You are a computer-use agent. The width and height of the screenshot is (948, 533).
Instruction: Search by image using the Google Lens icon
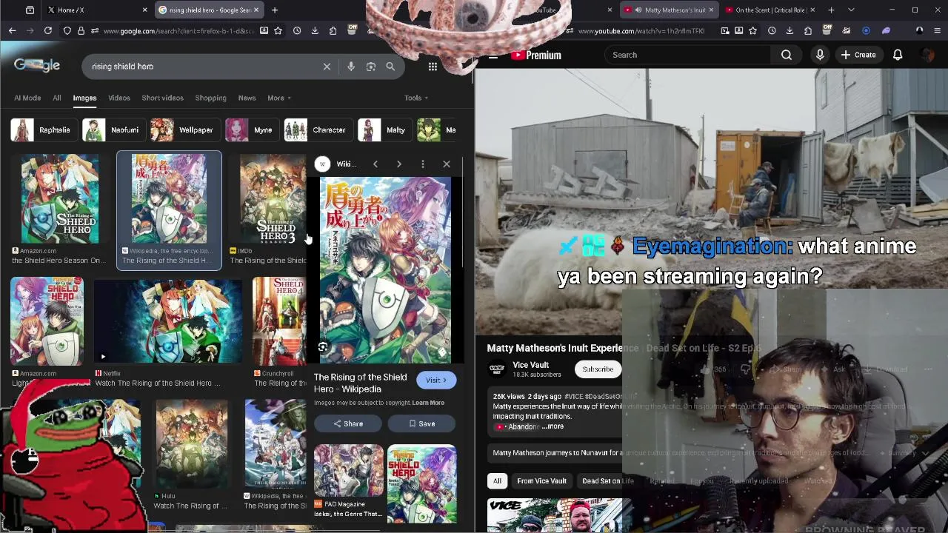point(371,67)
